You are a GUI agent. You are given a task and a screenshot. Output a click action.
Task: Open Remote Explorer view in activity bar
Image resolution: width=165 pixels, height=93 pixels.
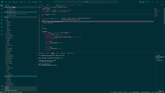click(x=2, y=20)
